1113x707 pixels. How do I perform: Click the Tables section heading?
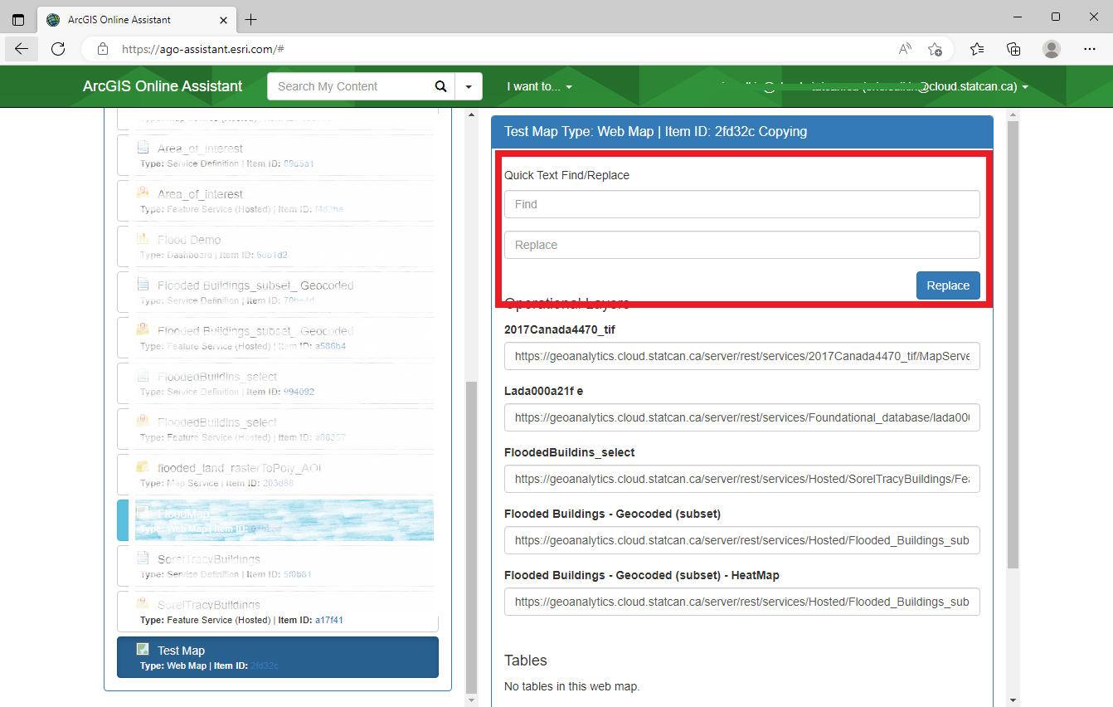pyautogui.click(x=526, y=661)
